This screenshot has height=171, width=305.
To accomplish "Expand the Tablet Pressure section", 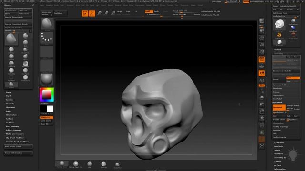I will pyautogui.click(x=13, y=130).
